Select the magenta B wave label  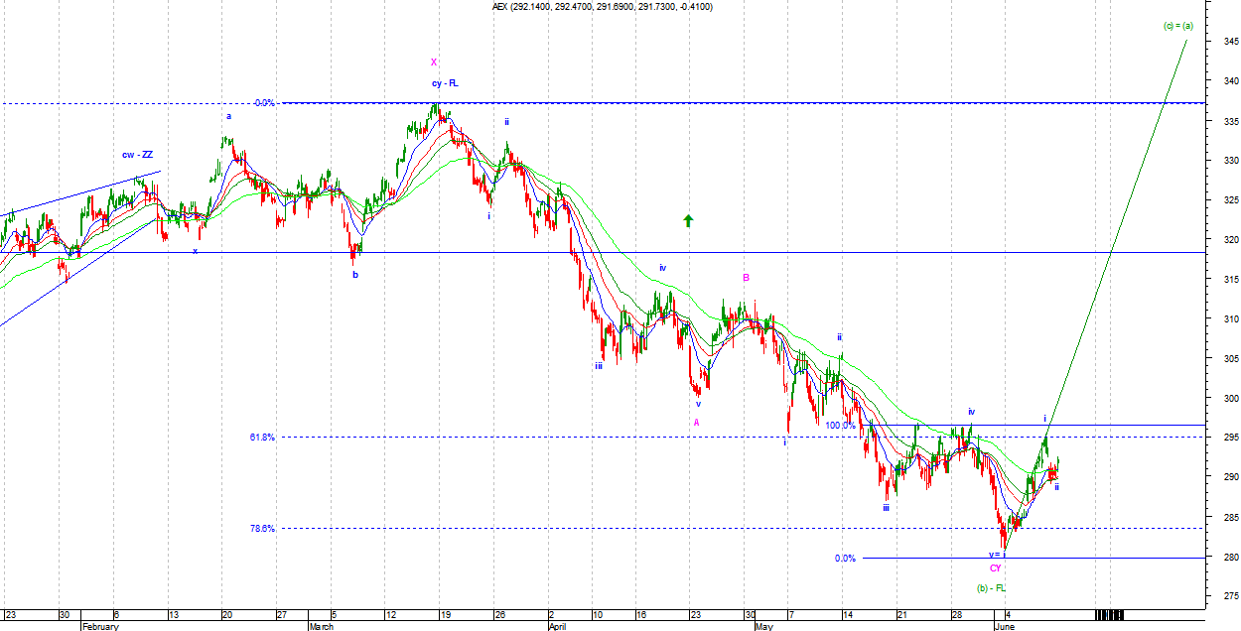[746, 278]
